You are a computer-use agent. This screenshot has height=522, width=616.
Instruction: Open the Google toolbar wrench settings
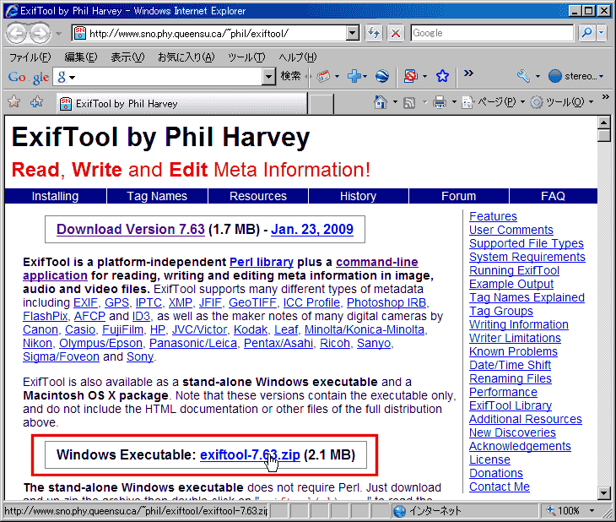click(523, 76)
